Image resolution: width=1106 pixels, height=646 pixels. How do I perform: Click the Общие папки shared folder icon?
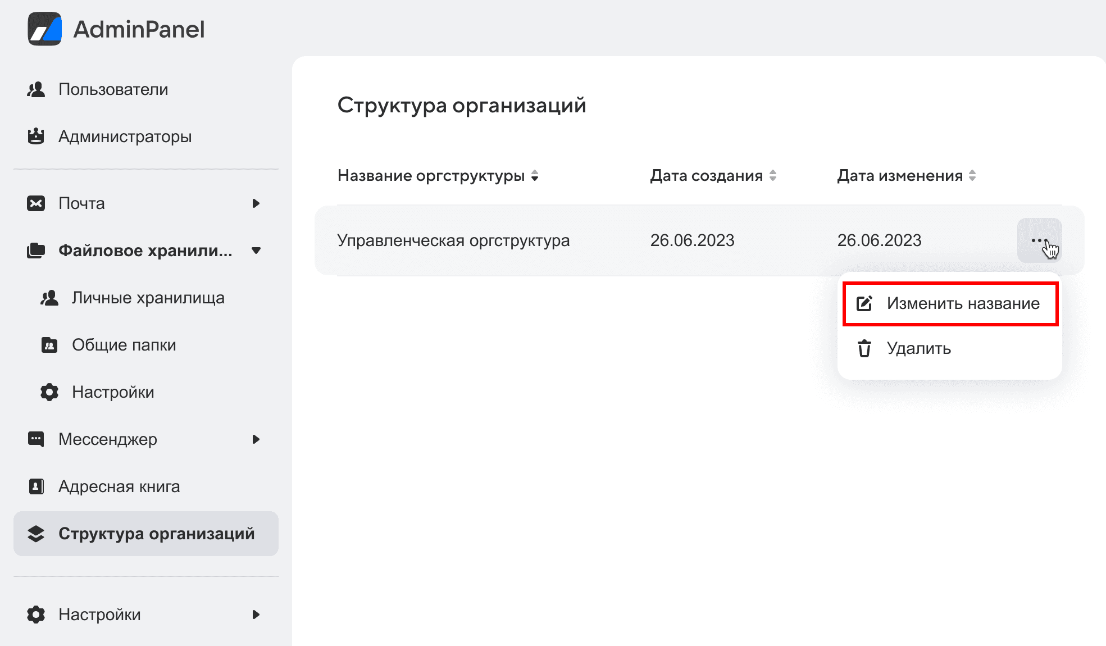(x=49, y=345)
